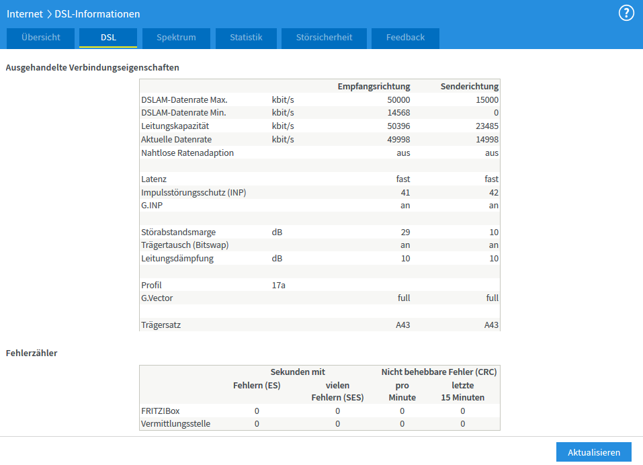The image size is (643, 465).
Task: Open the Spektrum tab
Action: [x=176, y=38]
